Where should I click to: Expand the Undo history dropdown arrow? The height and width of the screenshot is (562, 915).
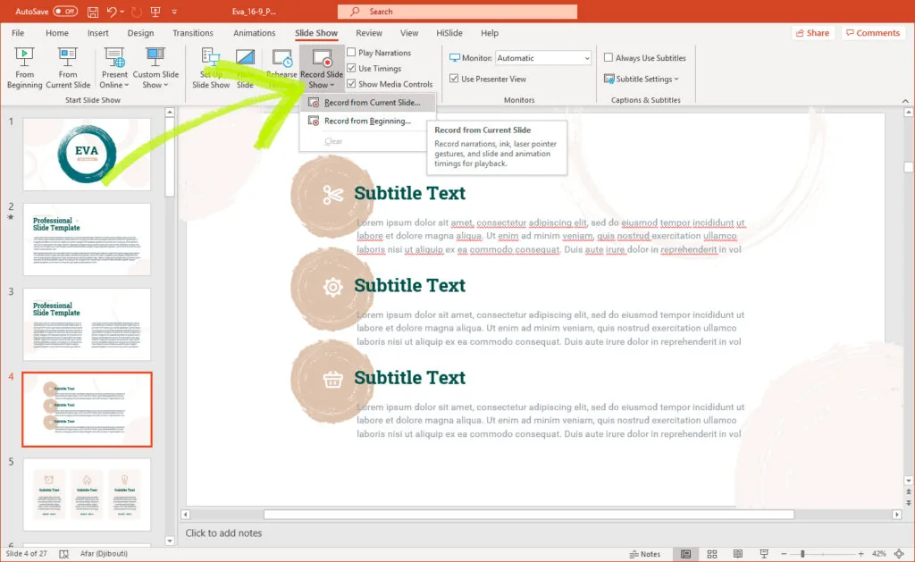tap(122, 11)
